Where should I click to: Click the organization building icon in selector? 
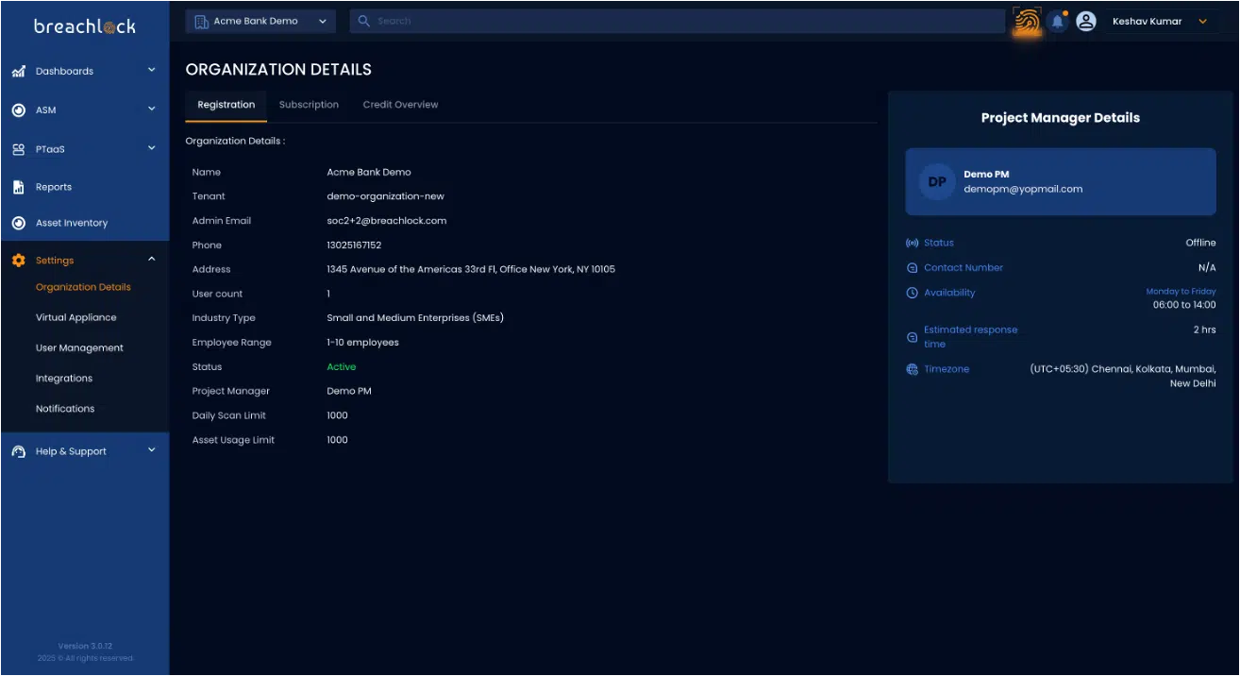click(201, 21)
